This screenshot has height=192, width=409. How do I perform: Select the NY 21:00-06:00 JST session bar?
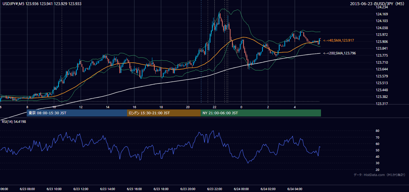(x=261, y=113)
